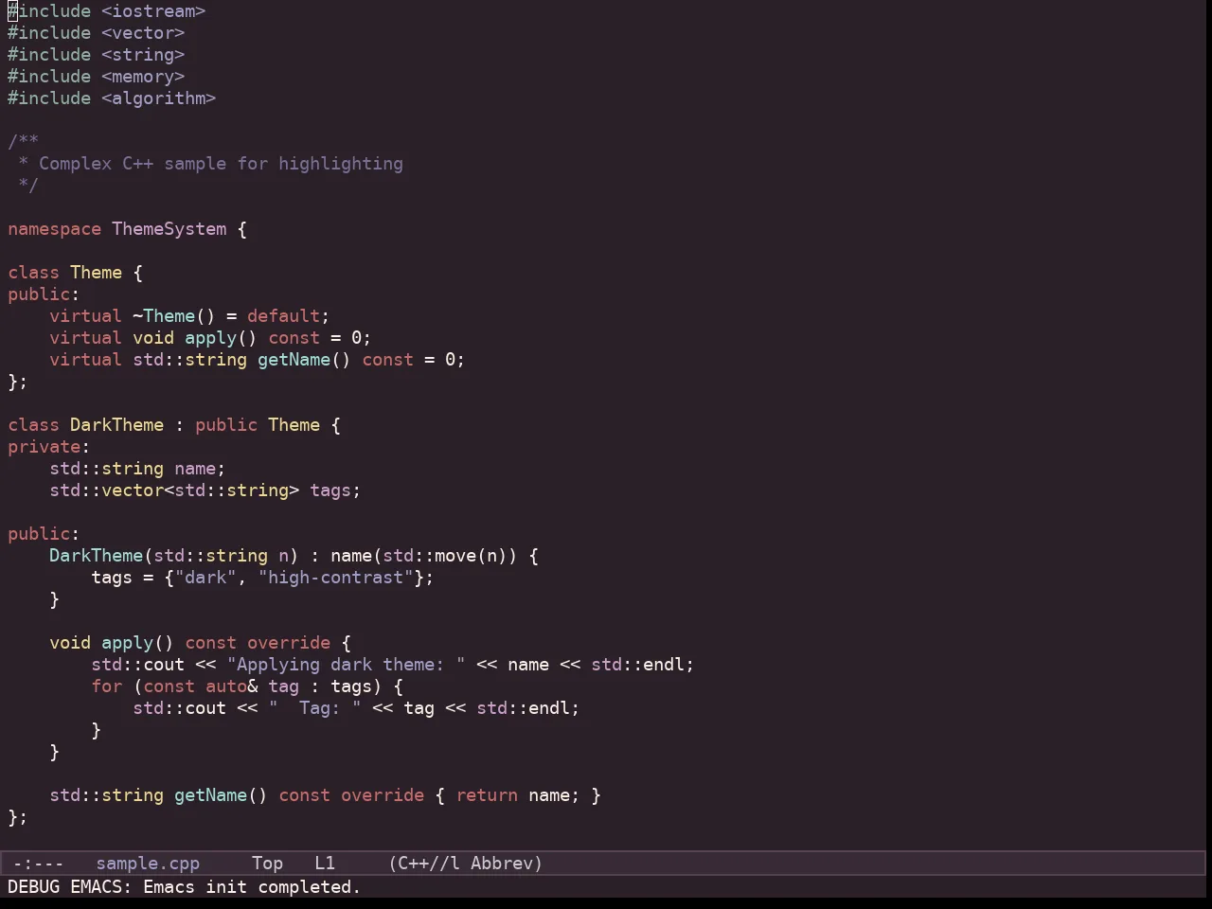Click 'getName' in the virtual std::string line
1212x909 pixels.
[294, 360]
